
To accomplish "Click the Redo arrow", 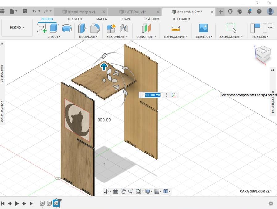I will (x=46, y=11).
